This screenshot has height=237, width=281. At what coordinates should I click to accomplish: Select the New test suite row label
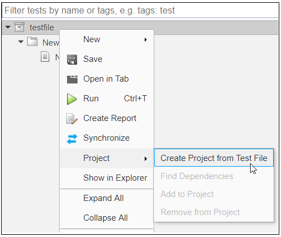51,43
